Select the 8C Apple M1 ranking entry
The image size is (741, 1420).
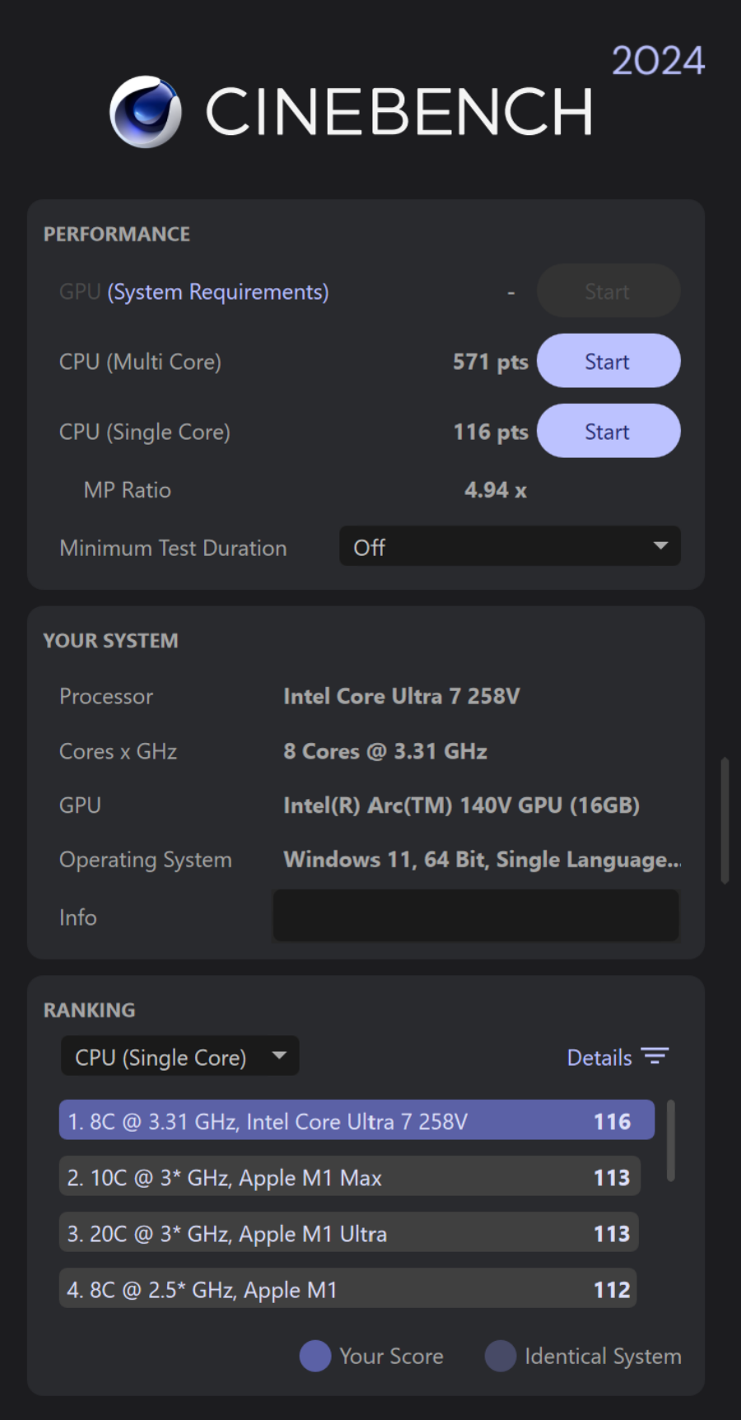[x=349, y=1289]
